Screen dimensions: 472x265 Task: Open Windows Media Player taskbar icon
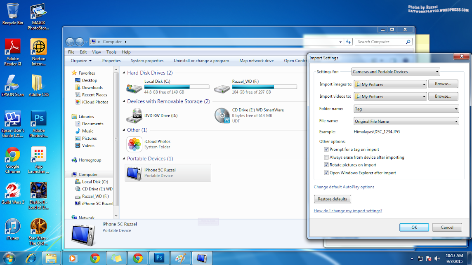click(72, 258)
